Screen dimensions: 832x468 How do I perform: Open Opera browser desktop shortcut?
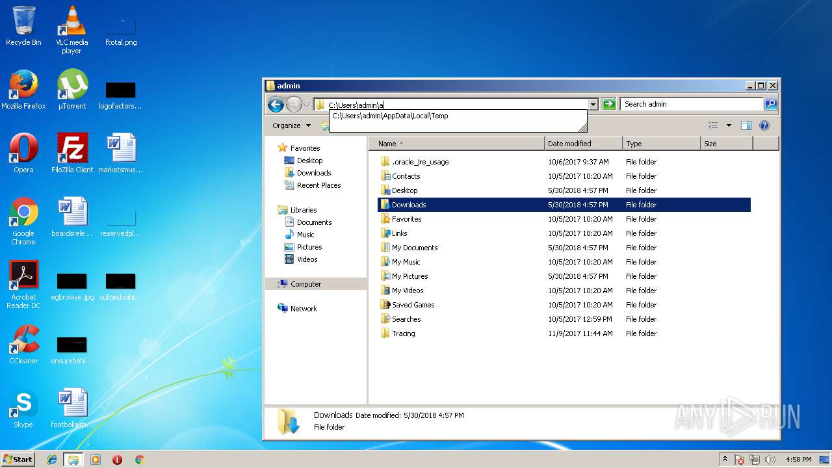(x=23, y=153)
